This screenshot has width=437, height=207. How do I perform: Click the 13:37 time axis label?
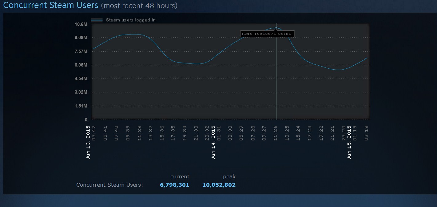[151, 133]
